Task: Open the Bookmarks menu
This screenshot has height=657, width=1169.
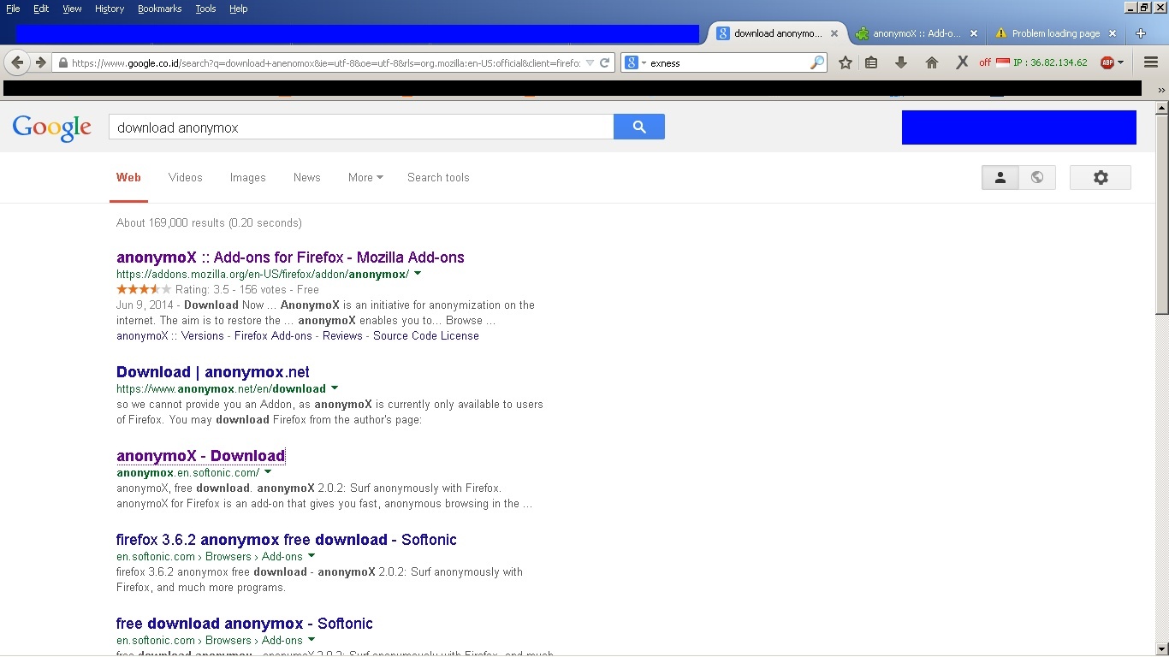Action: pyautogui.click(x=159, y=9)
